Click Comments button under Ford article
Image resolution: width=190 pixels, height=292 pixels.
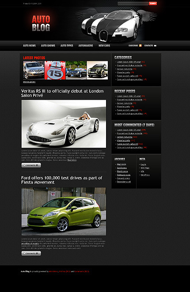(x=31, y=254)
